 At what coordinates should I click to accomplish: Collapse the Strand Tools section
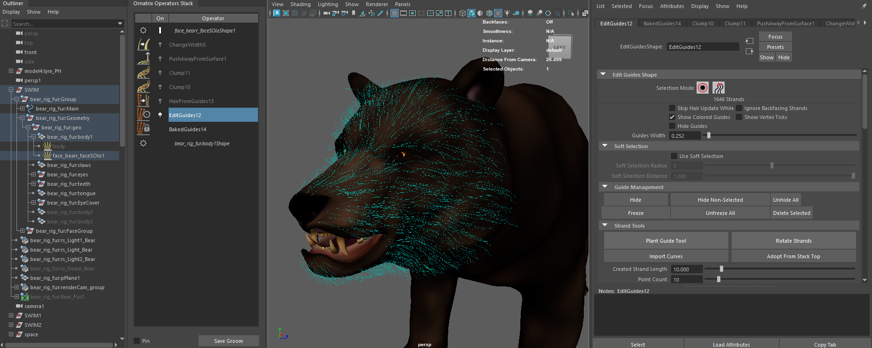point(605,226)
